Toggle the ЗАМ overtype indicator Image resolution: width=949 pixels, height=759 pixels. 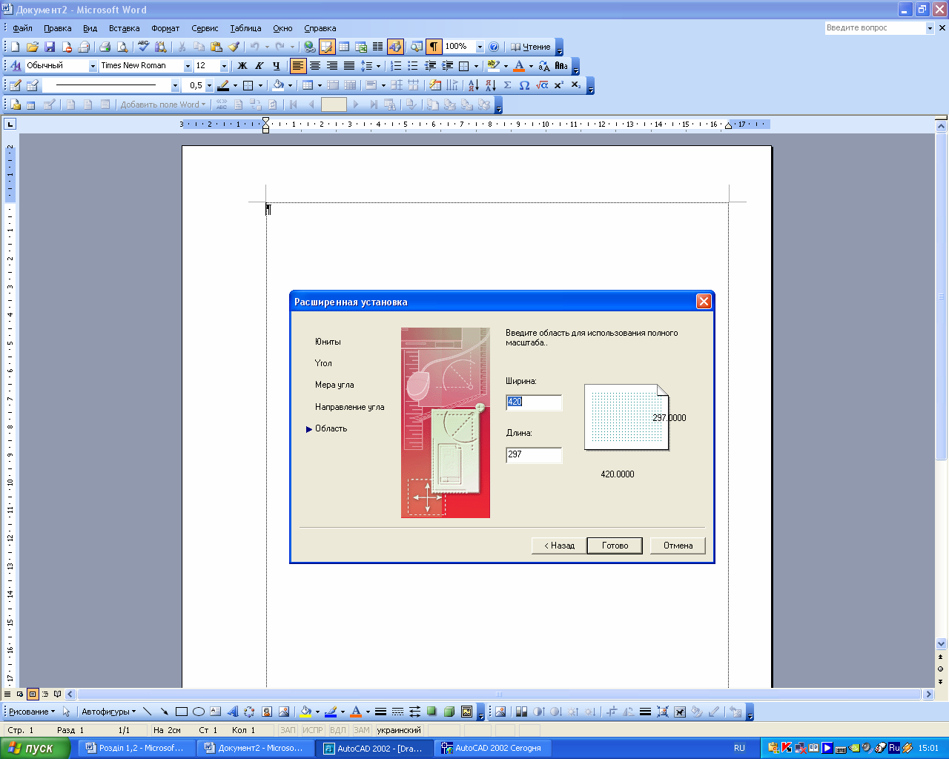pos(361,730)
